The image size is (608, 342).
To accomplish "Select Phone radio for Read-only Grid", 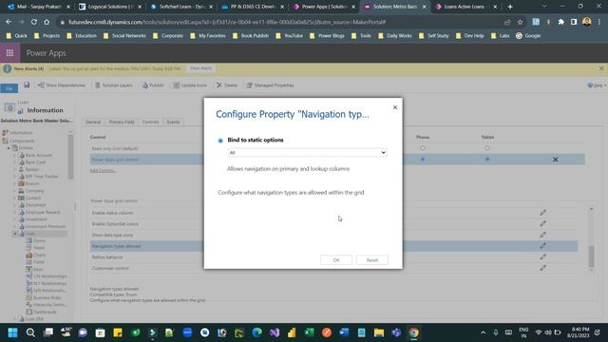I will coord(423,148).
